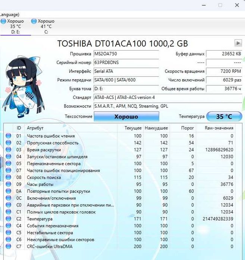The height and width of the screenshot is (260, 245).
Task: Click blue health orb of C: disk
Action: (34, 21)
